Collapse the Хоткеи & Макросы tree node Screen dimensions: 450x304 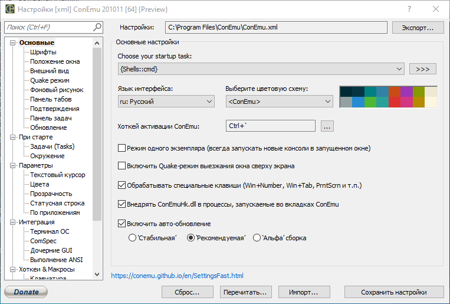(x=12, y=269)
